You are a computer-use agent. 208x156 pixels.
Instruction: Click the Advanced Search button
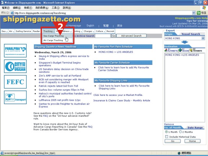point(131,36)
